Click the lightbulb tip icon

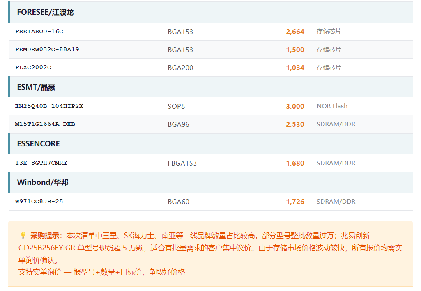coord(23,236)
